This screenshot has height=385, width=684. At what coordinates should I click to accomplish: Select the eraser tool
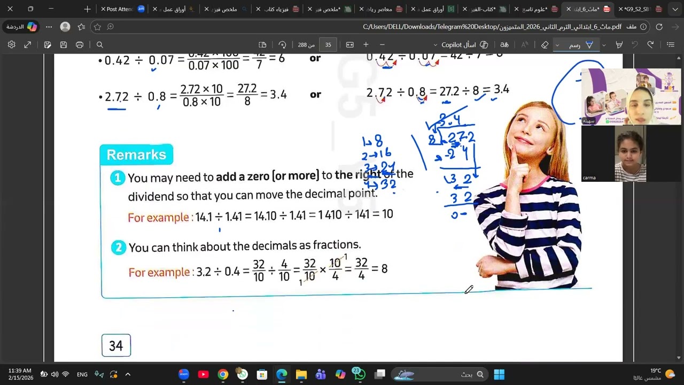[x=545, y=45]
